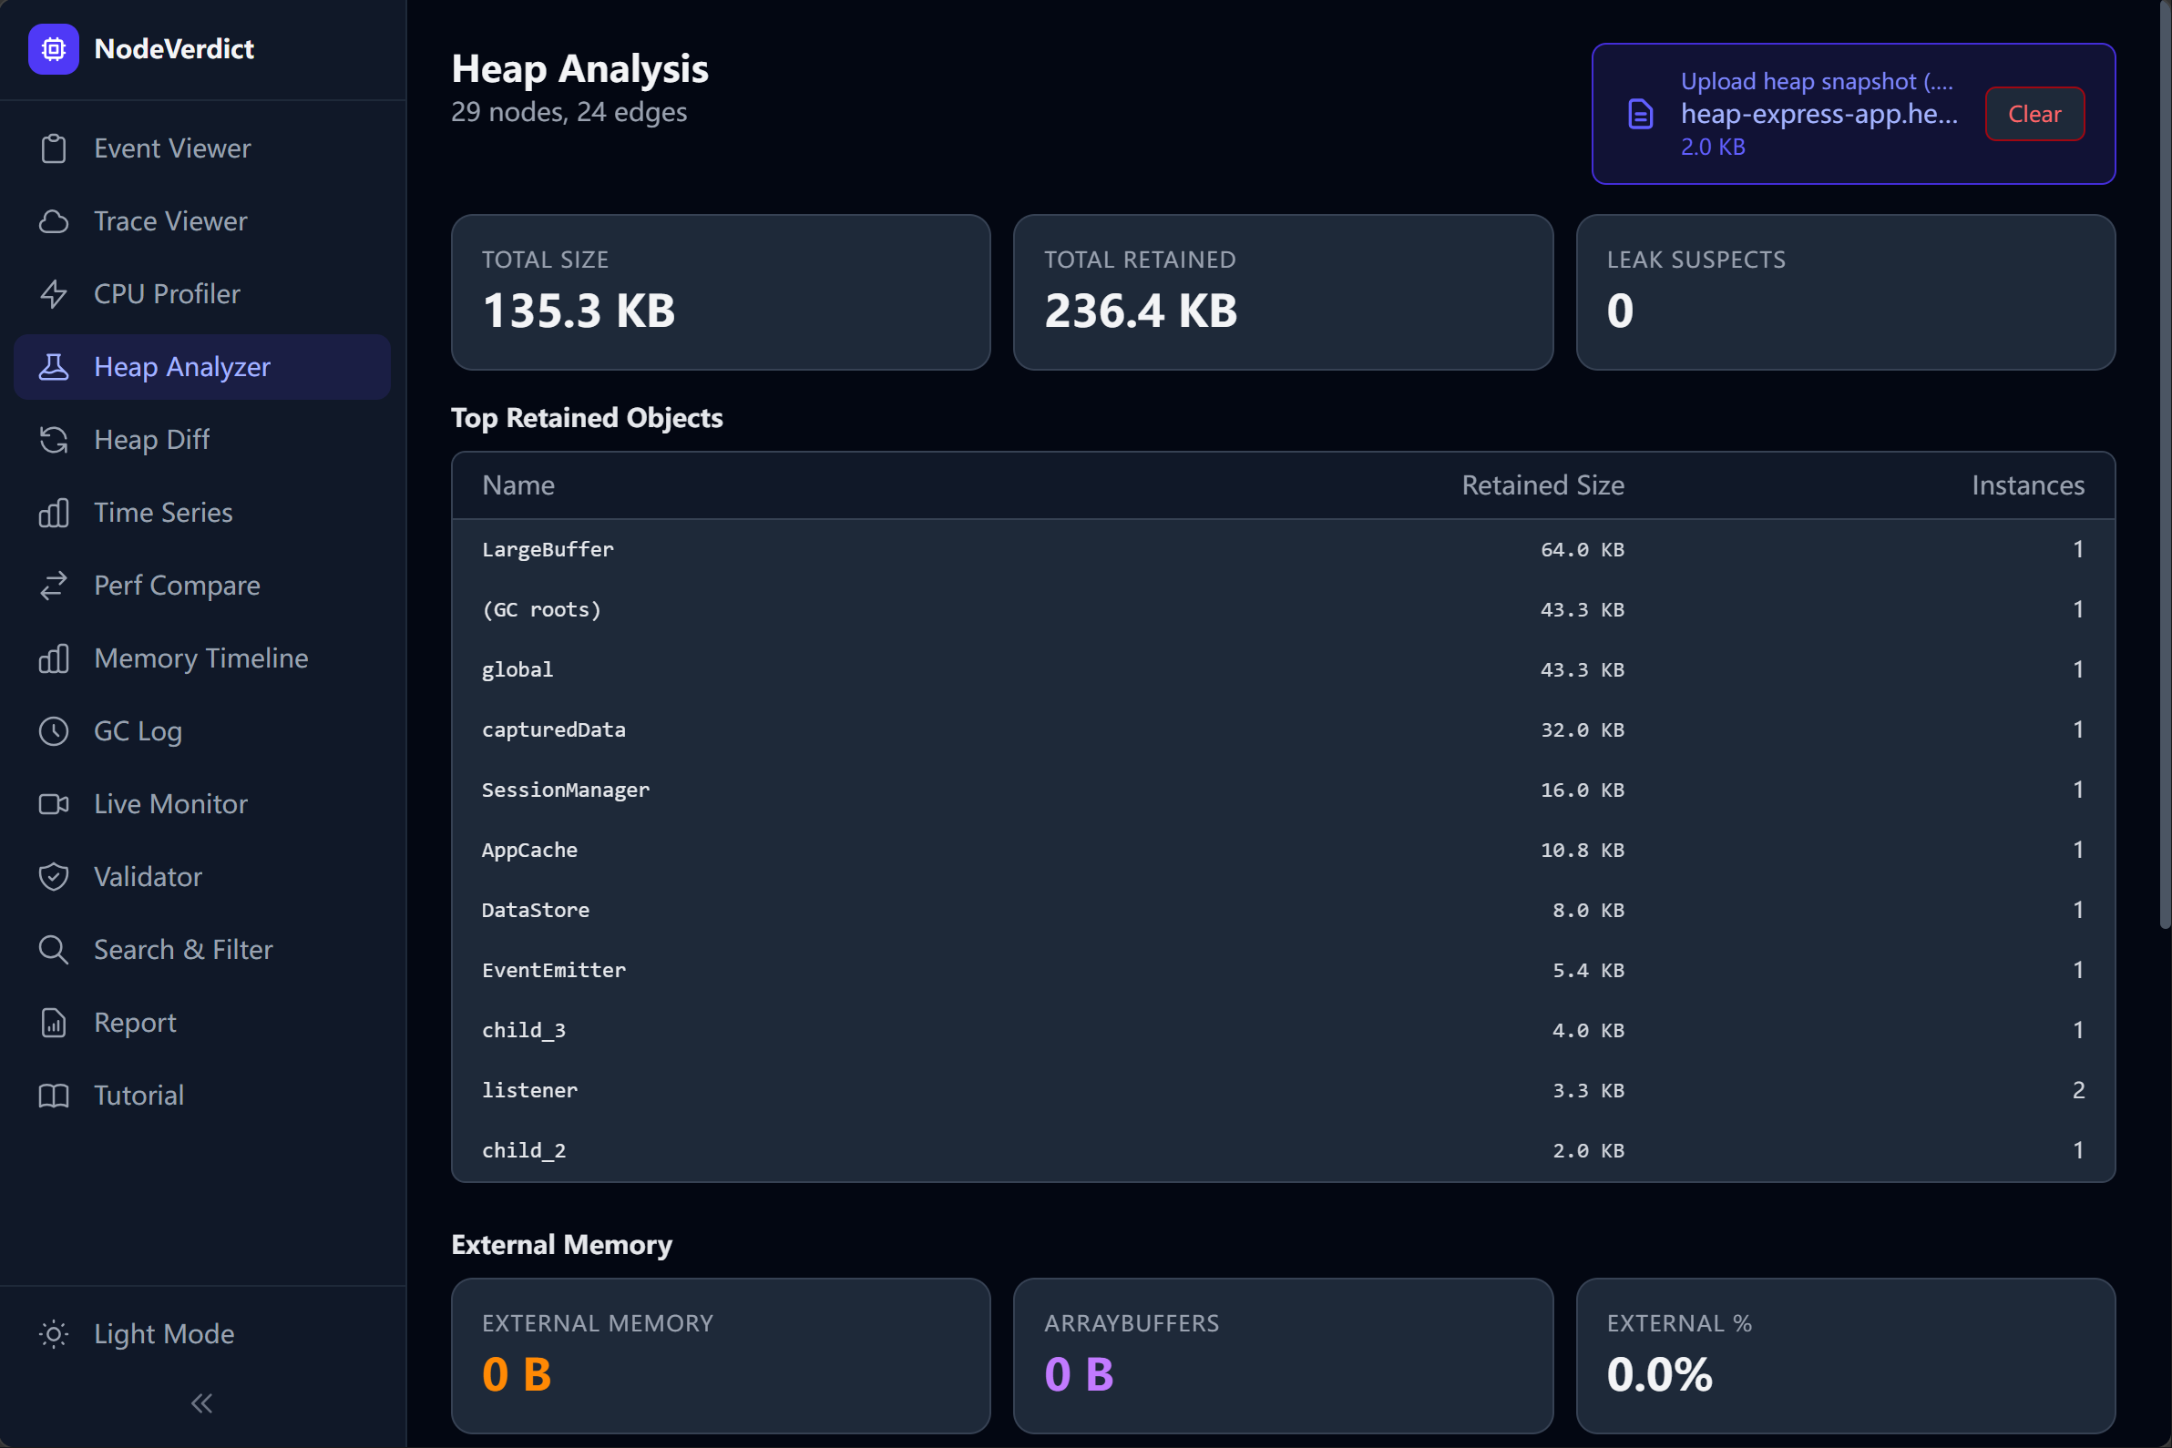
Task: Click the Live Monitor camera icon
Action: point(54,804)
